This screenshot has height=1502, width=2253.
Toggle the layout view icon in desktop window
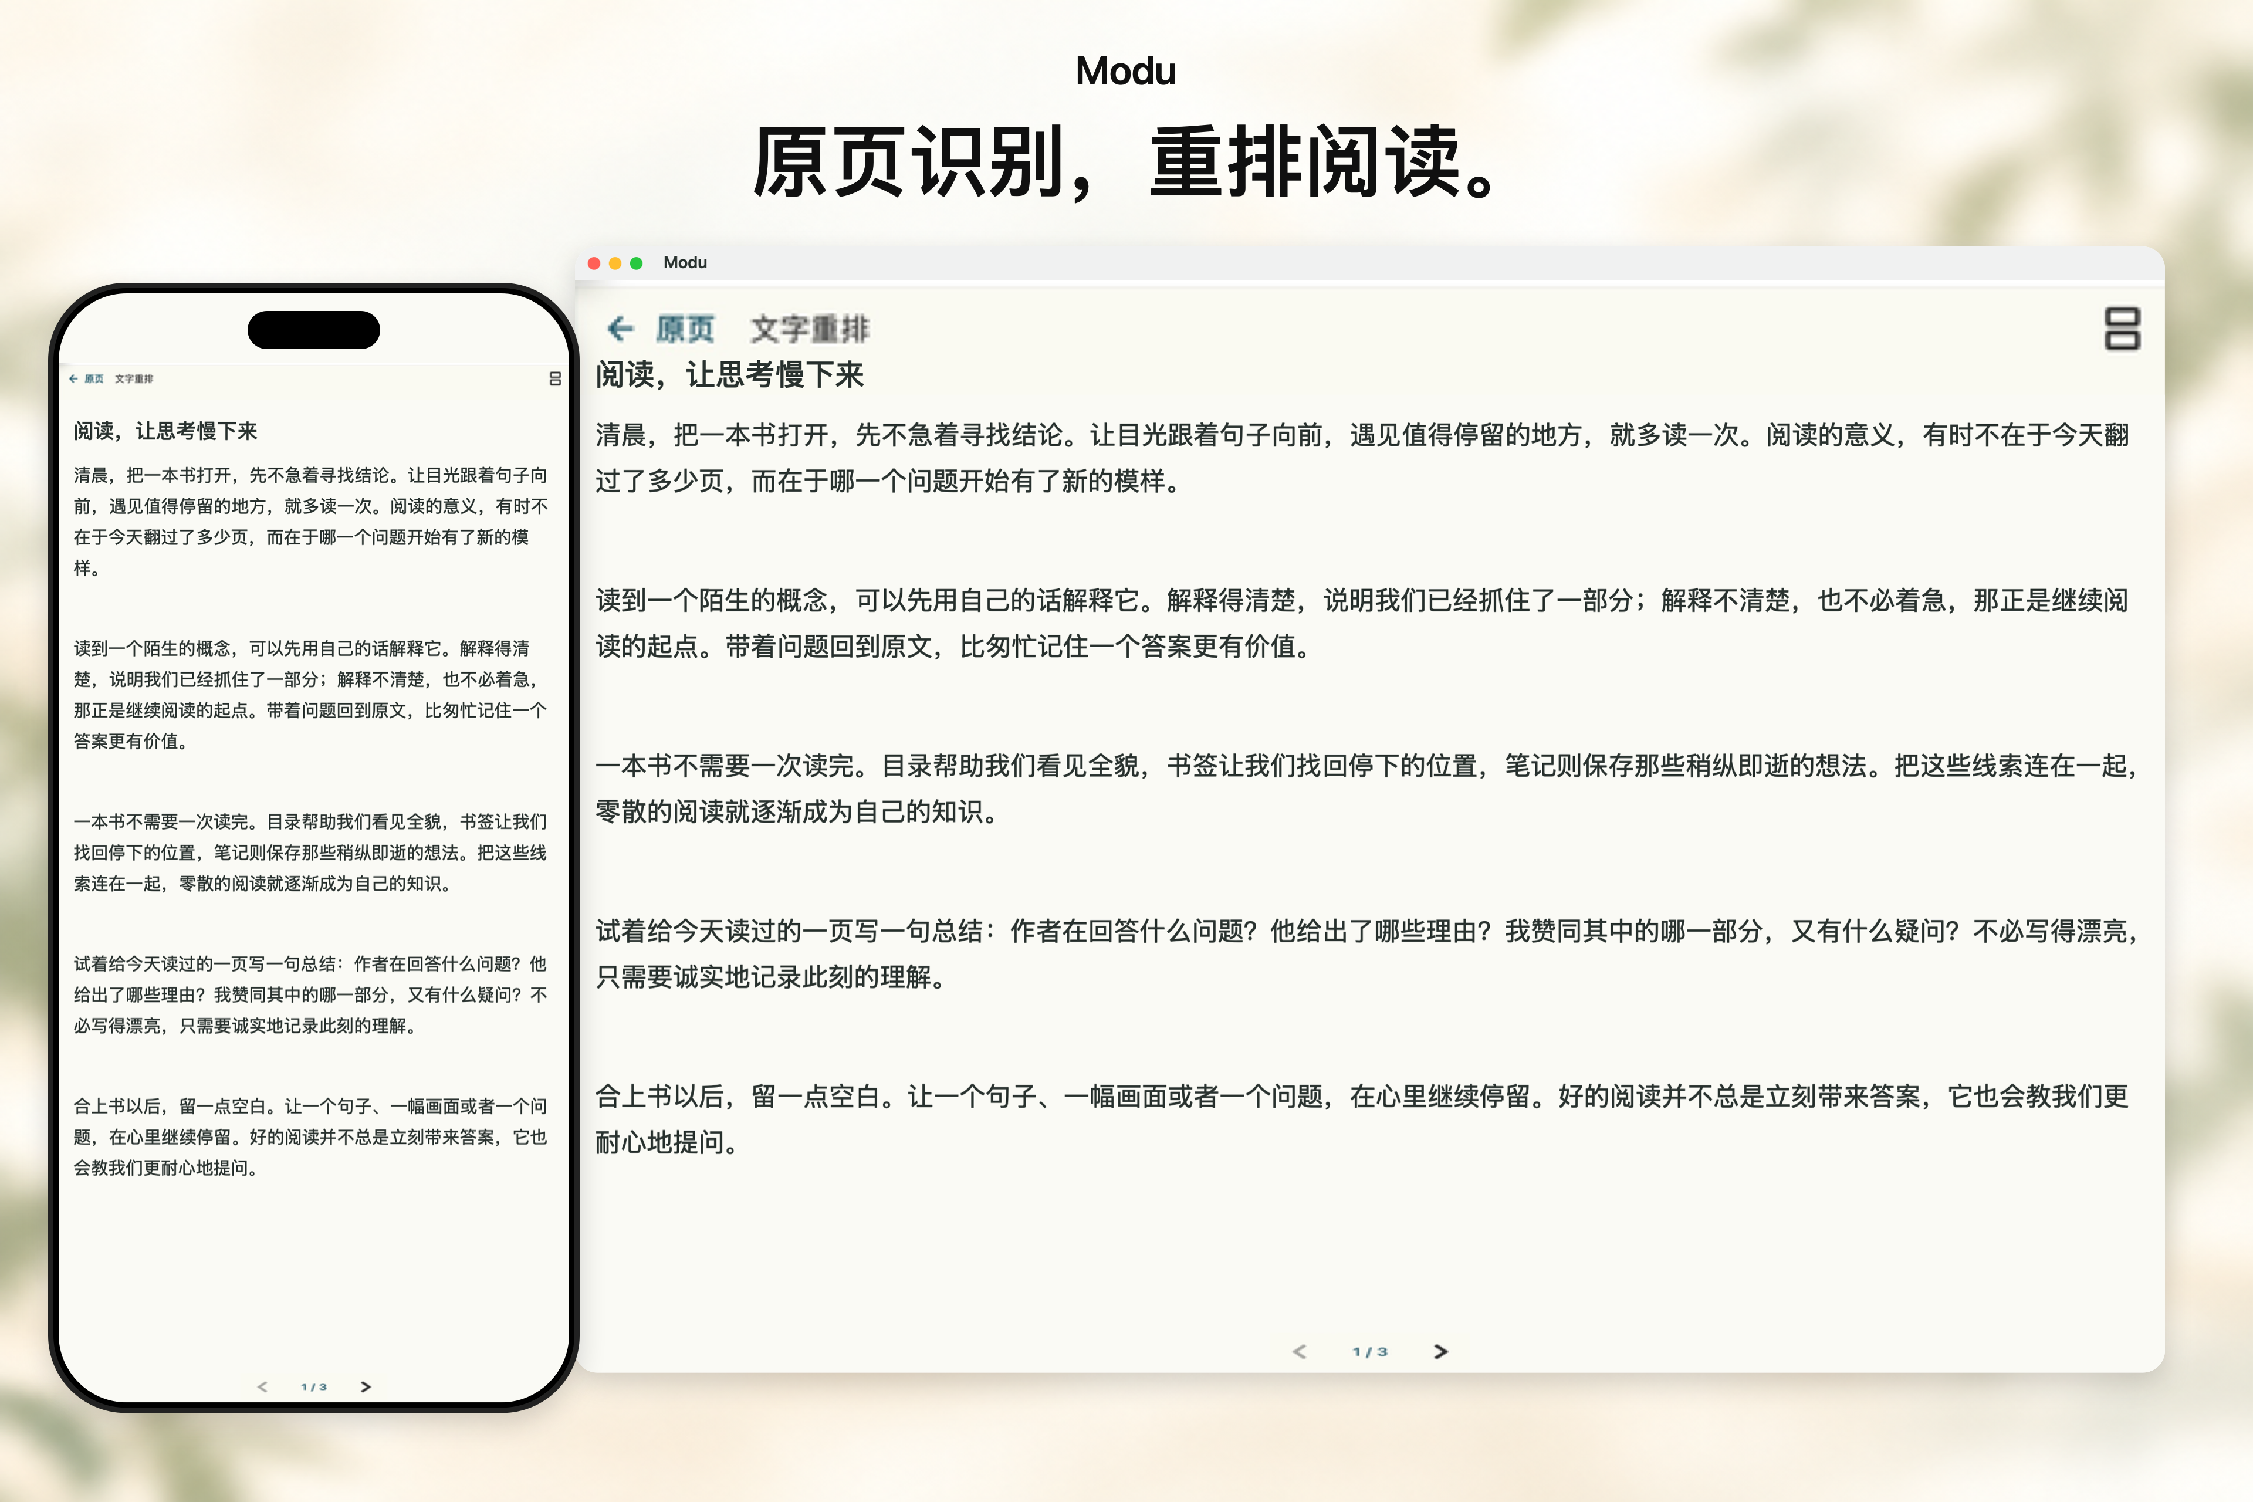coord(2122,329)
